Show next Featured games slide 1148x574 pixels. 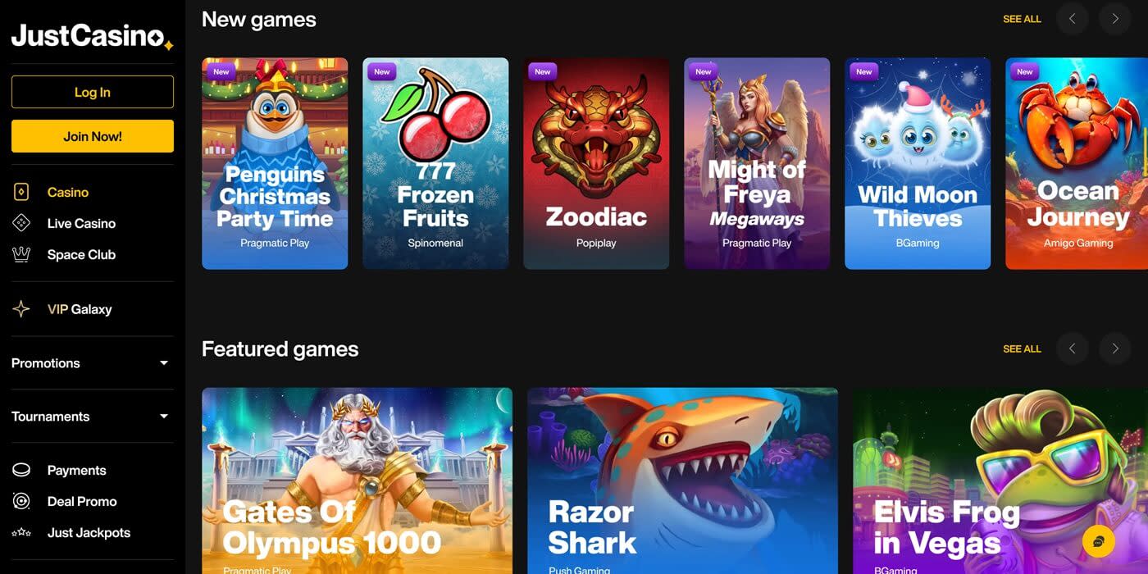click(x=1115, y=348)
